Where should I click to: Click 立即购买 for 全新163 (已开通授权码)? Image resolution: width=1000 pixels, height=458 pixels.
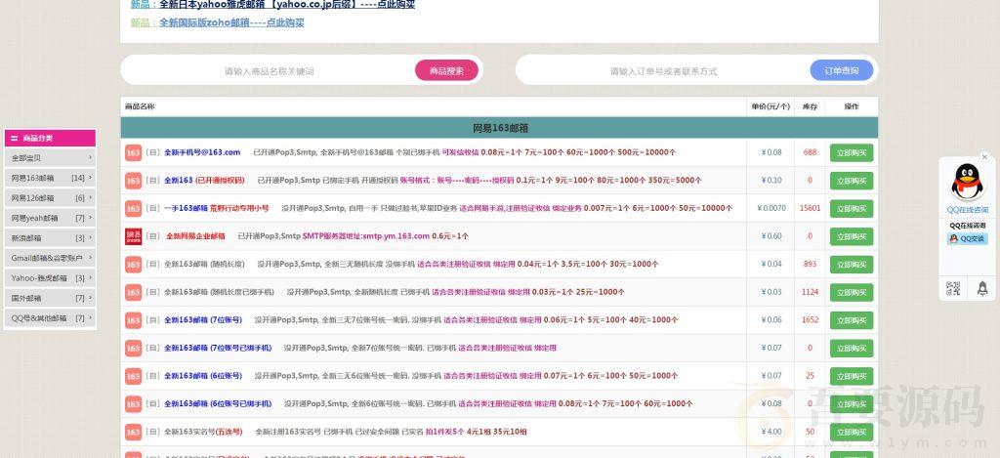coord(852,181)
